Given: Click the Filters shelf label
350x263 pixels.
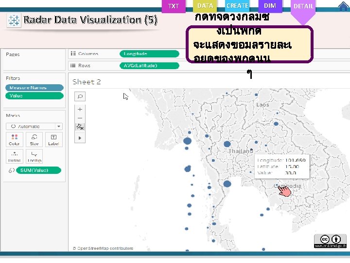Looking at the screenshot, I should point(13,78).
